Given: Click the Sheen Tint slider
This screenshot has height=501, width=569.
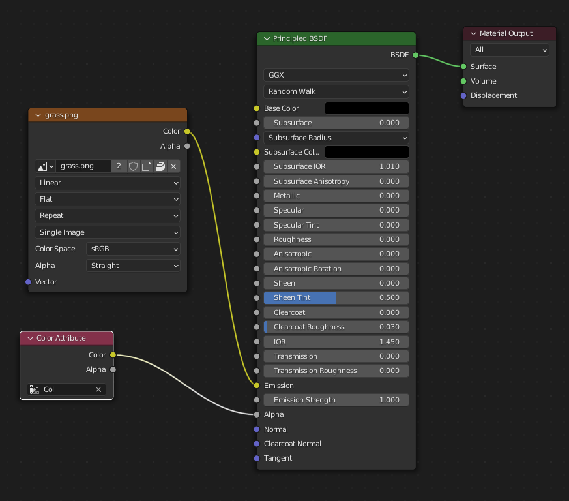Looking at the screenshot, I should click(x=336, y=298).
